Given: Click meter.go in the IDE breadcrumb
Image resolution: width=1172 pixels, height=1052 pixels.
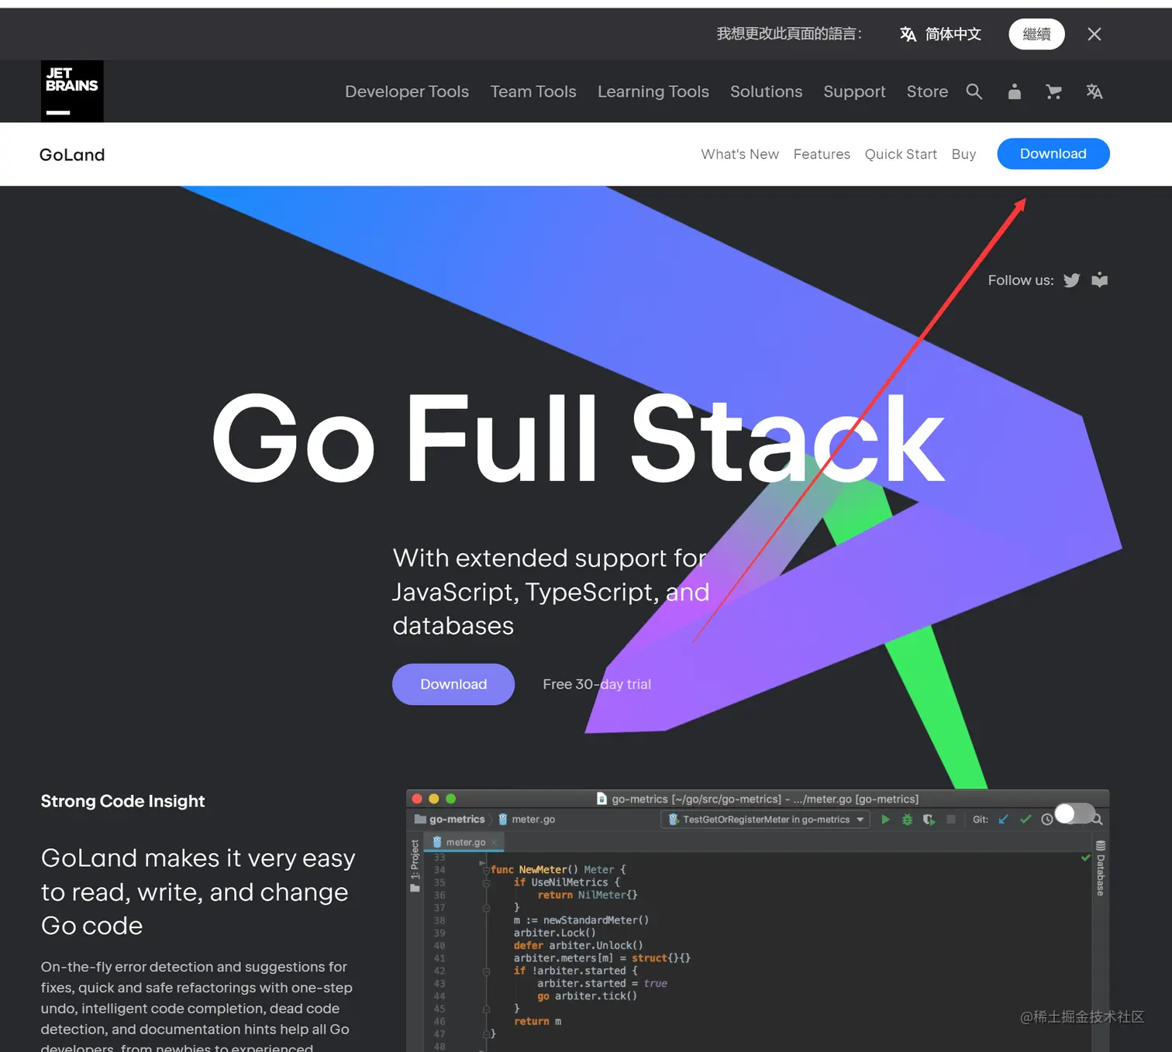Looking at the screenshot, I should click(x=526, y=820).
